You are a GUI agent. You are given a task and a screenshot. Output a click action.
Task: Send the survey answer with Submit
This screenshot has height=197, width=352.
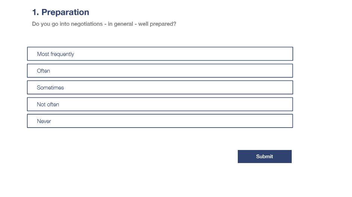pyautogui.click(x=264, y=157)
